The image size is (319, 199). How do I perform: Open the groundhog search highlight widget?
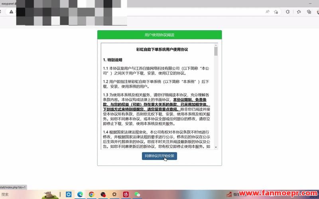49,195
